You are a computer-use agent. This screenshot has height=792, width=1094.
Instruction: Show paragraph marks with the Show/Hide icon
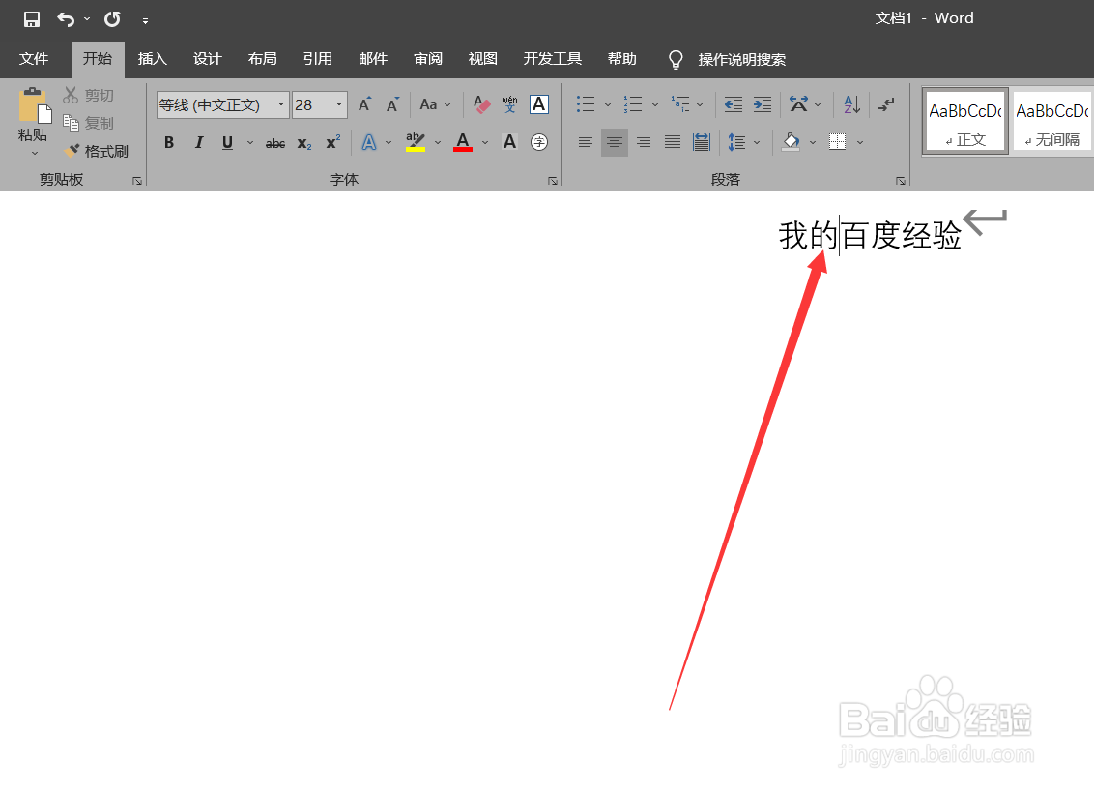[888, 104]
